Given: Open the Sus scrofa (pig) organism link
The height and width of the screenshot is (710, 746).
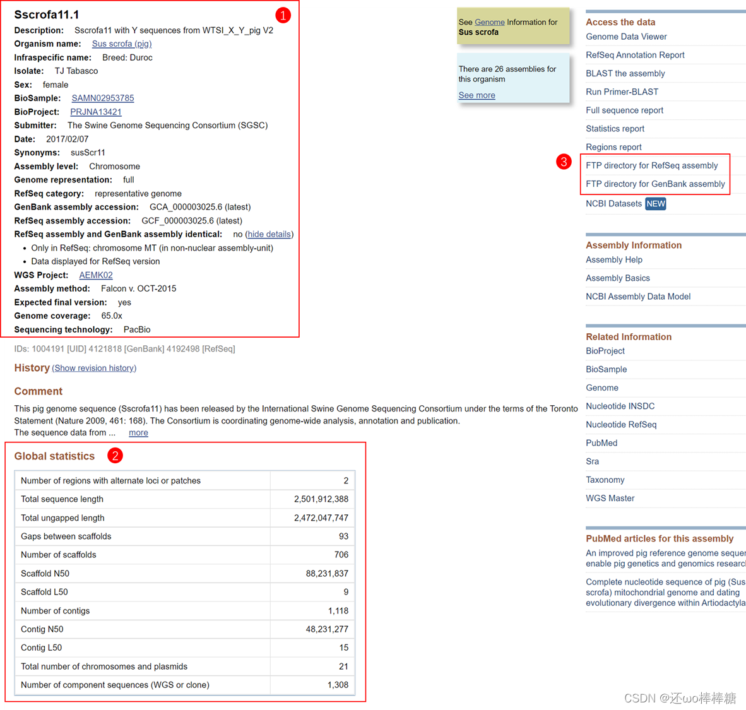Looking at the screenshot, I should coord(122,44).
